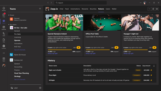Open the Calendar icon
The image size is (161, 91).
(x=4, y=28)
